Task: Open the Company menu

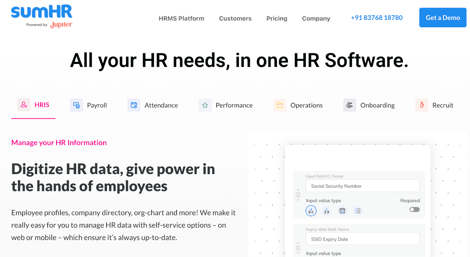Action: click(x=316, y=18)
